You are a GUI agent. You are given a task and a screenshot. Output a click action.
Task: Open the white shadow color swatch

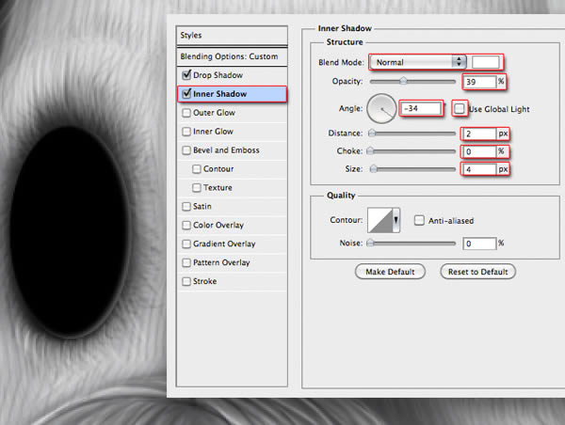(485, 62)
